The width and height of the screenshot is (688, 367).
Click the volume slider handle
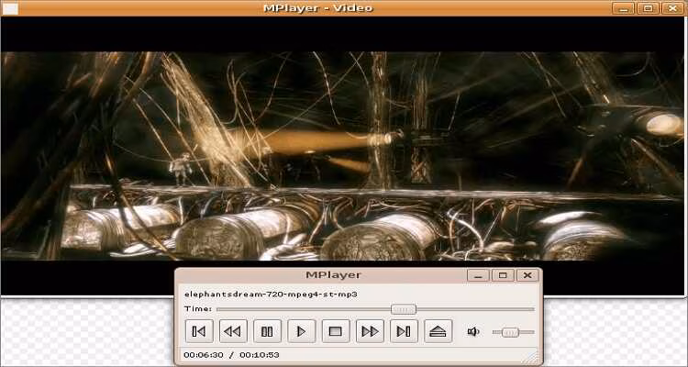coord(510,332)
